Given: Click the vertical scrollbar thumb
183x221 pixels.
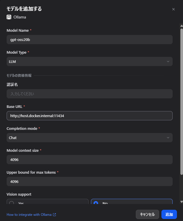Looking at the screenshot, I should 182,102.
